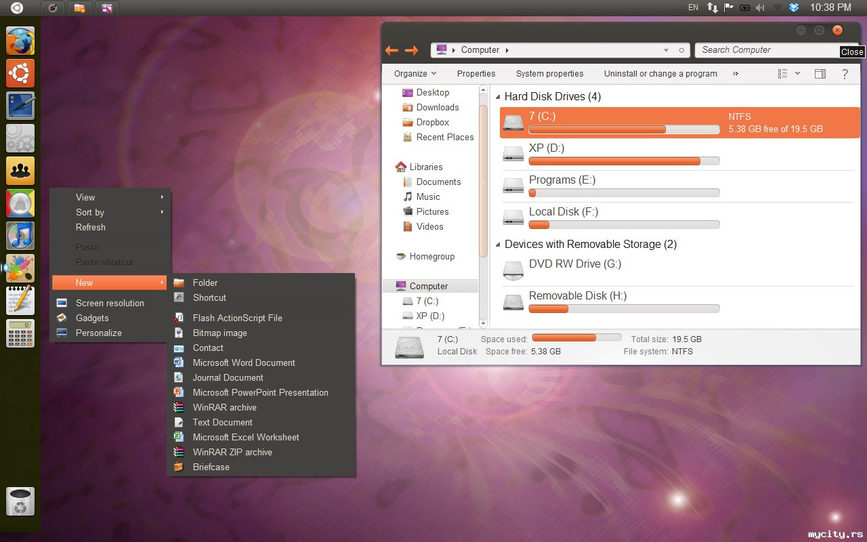The width and height of the screenshot is (867, 542).
Task: Click the XP (D:) drive usage bar
Action: [x=624, y=161]
